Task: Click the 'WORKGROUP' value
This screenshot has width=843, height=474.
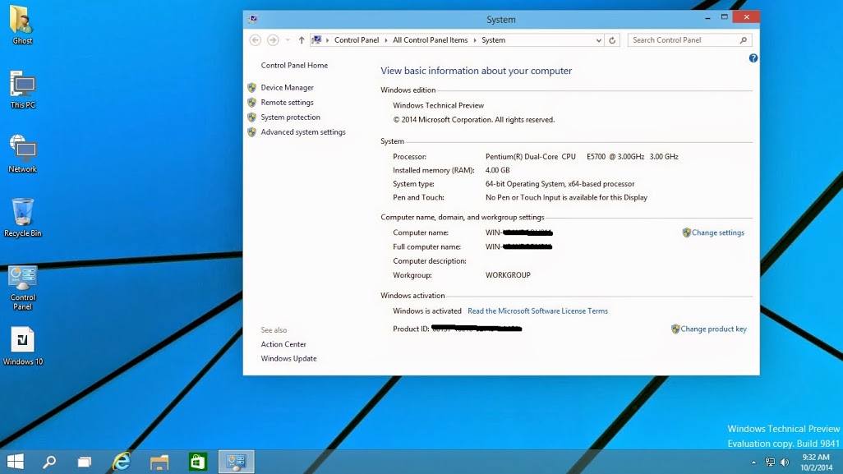Action: point(508,275)
